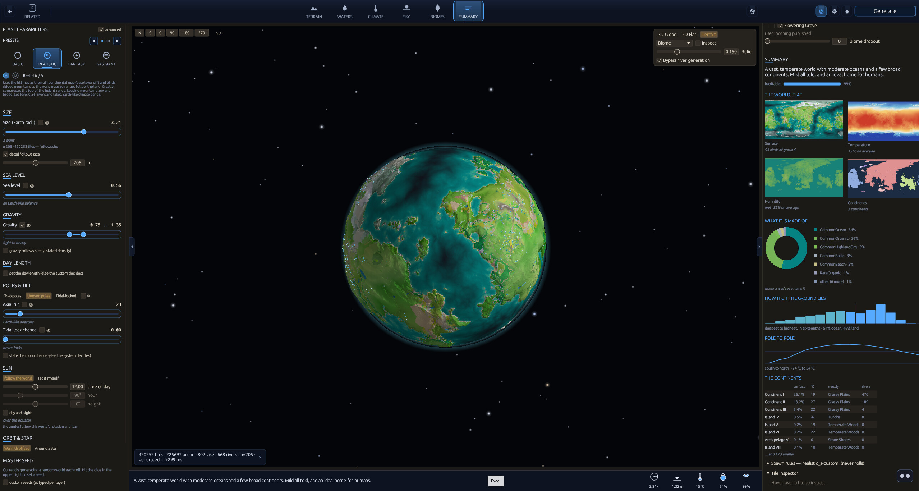Click the save (floppy disk) icon
Viewport: 919px width, 491px height.
(x=752, y=12)
